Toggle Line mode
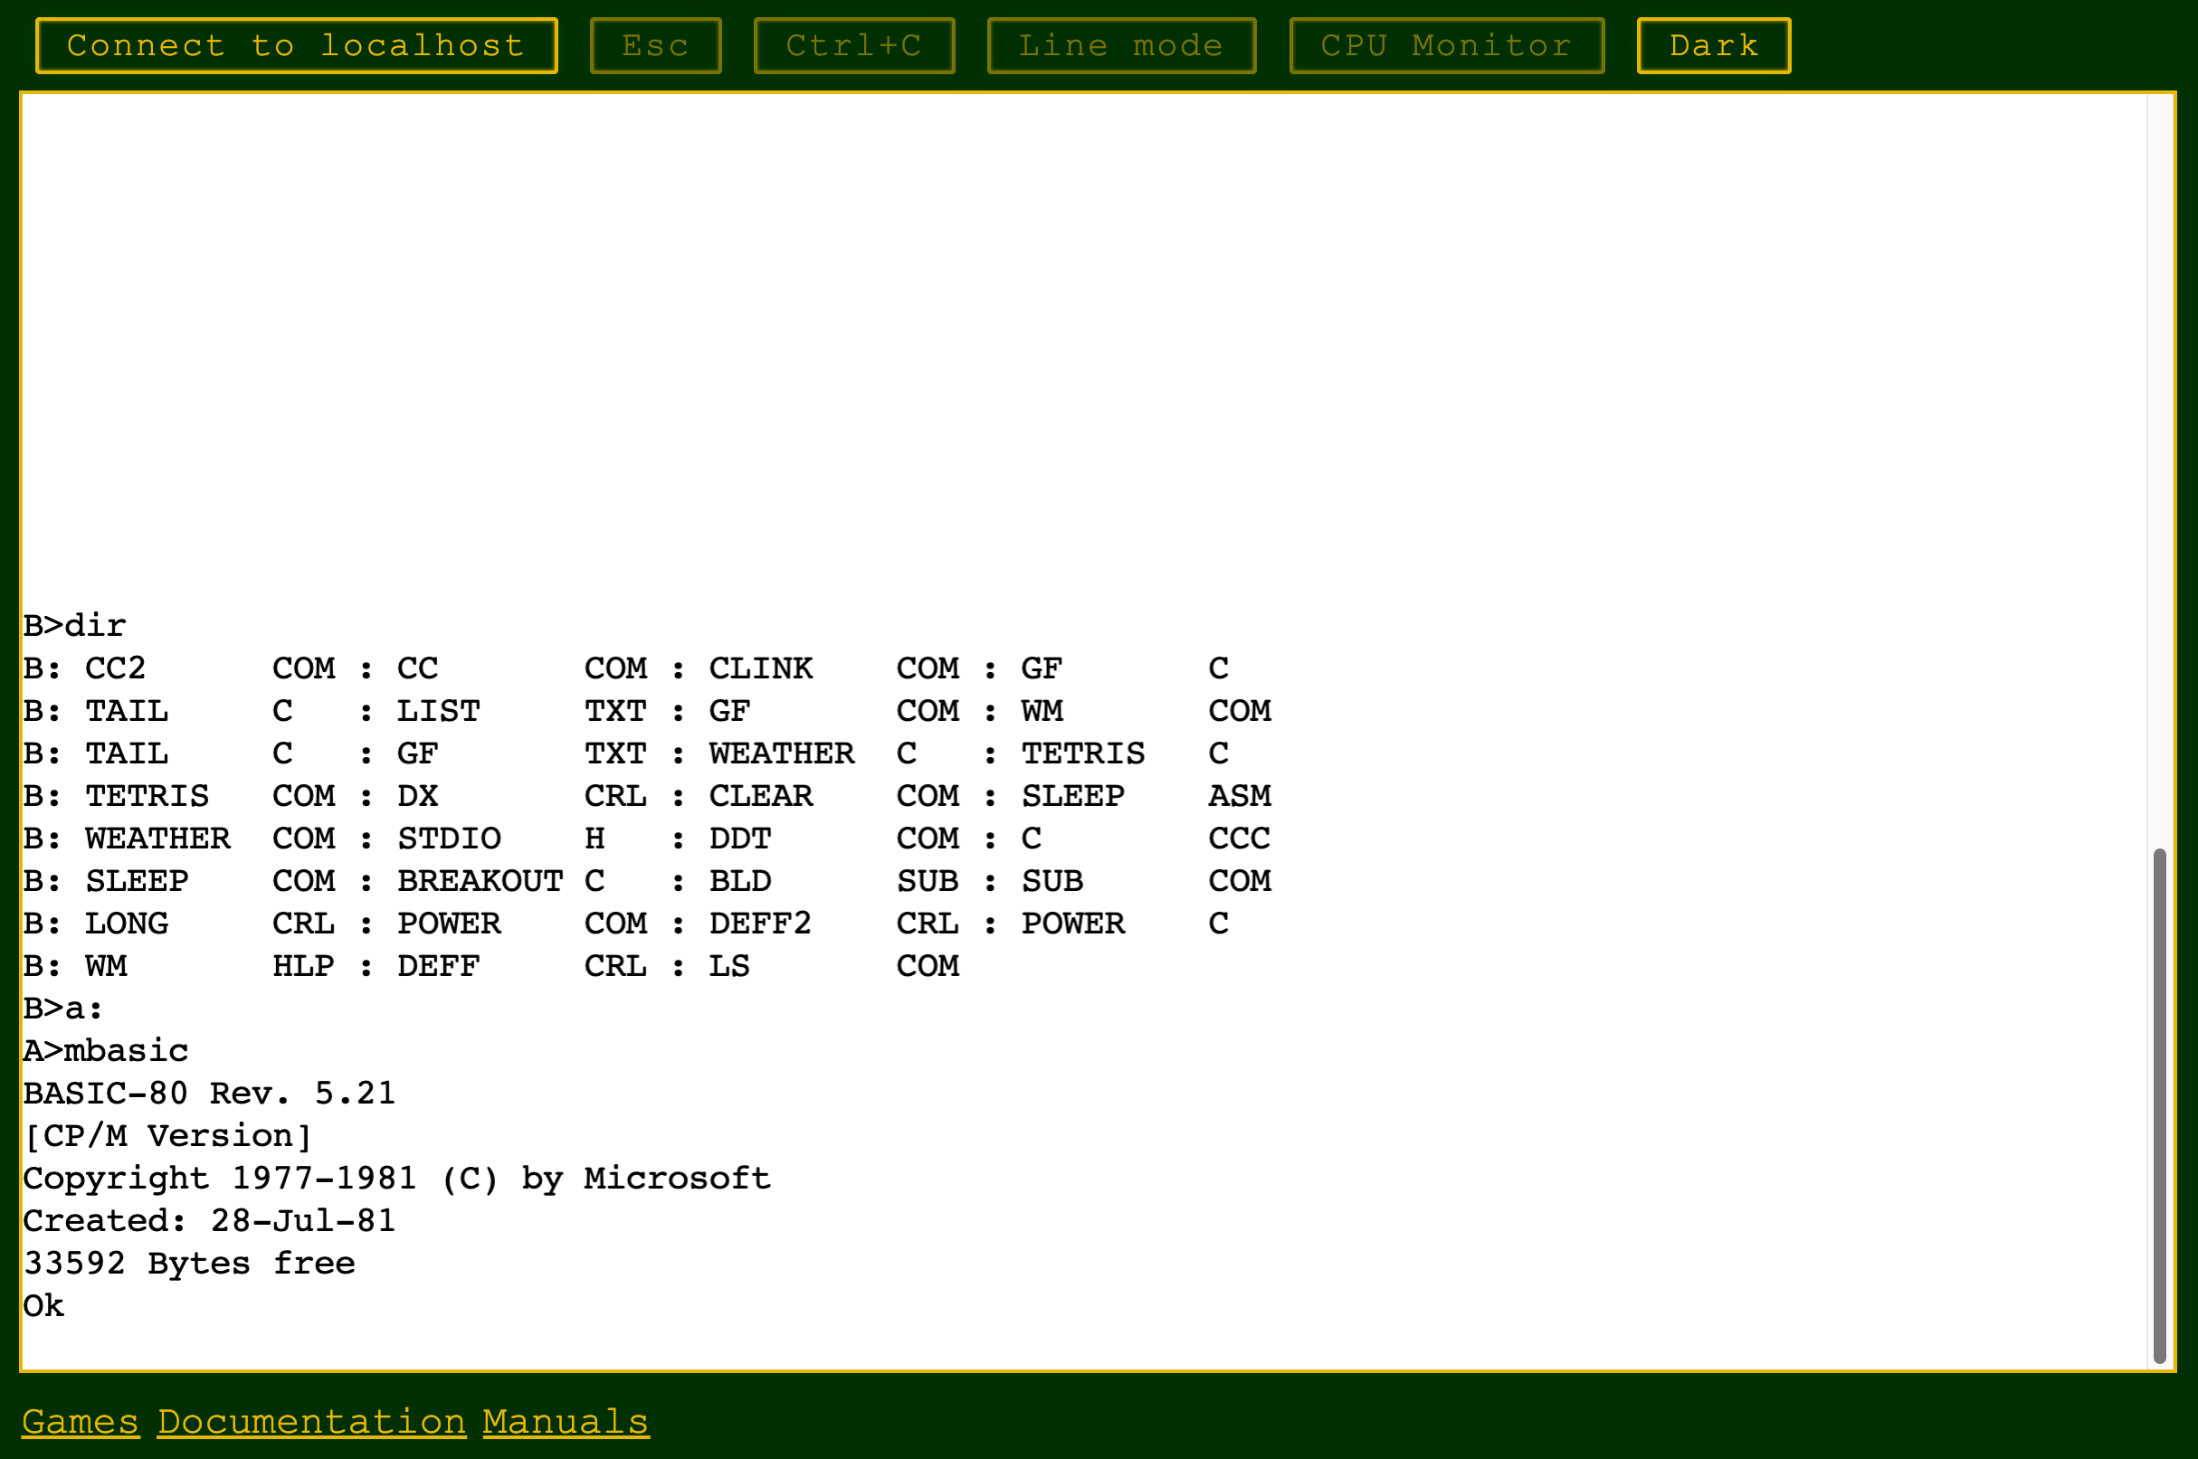Image resolution: width=2198 pixels, height=1459 pixels. pyautogui.click(x=1121, y=45)
